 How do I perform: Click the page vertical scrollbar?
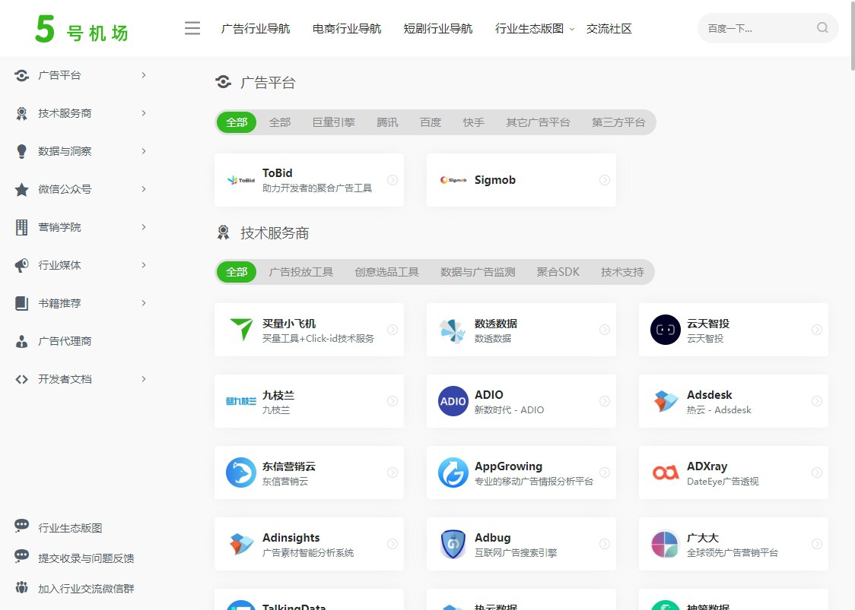coord(852,36)
